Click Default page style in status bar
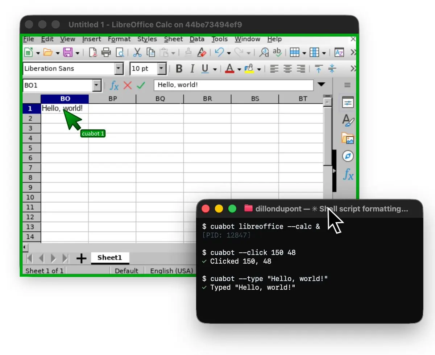435x355 pixels. 127,271
